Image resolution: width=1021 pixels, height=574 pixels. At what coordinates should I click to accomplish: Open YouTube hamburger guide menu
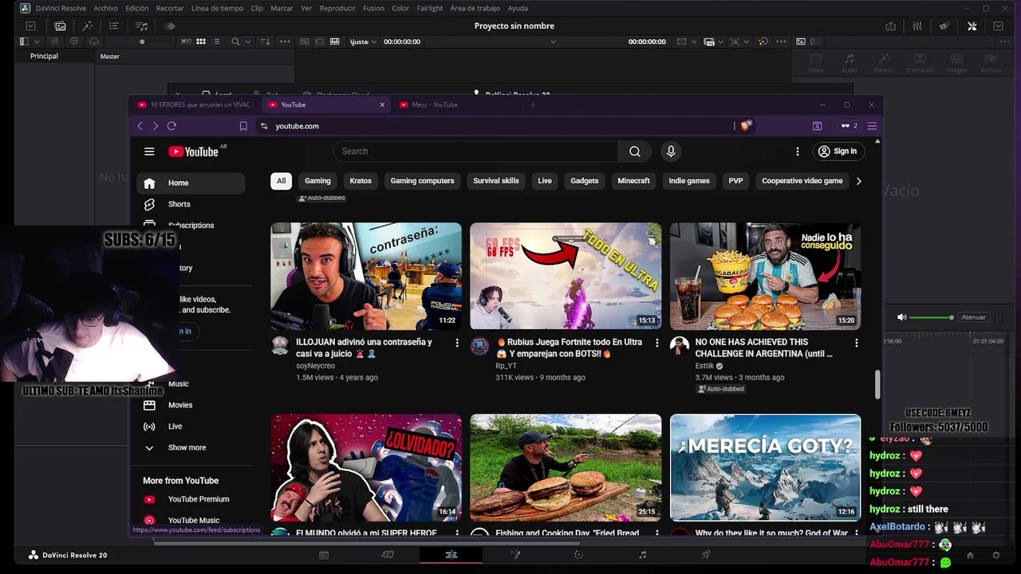click(x=149, y=151)
